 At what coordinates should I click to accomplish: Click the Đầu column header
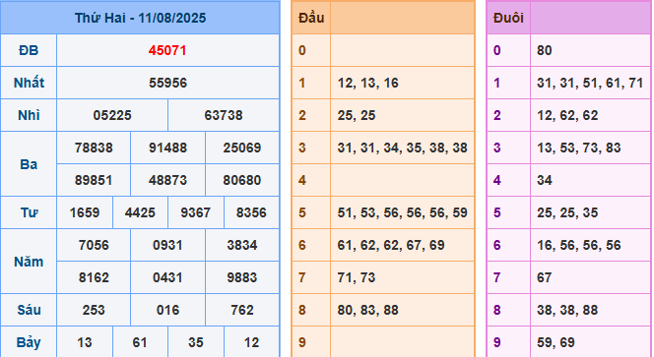311,18
